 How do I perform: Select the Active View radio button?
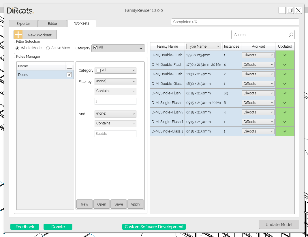[x=48, y=48]
